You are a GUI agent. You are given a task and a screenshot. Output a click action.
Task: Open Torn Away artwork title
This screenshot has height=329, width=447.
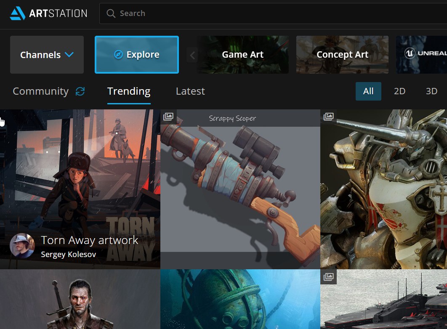[x=90, y=240]
